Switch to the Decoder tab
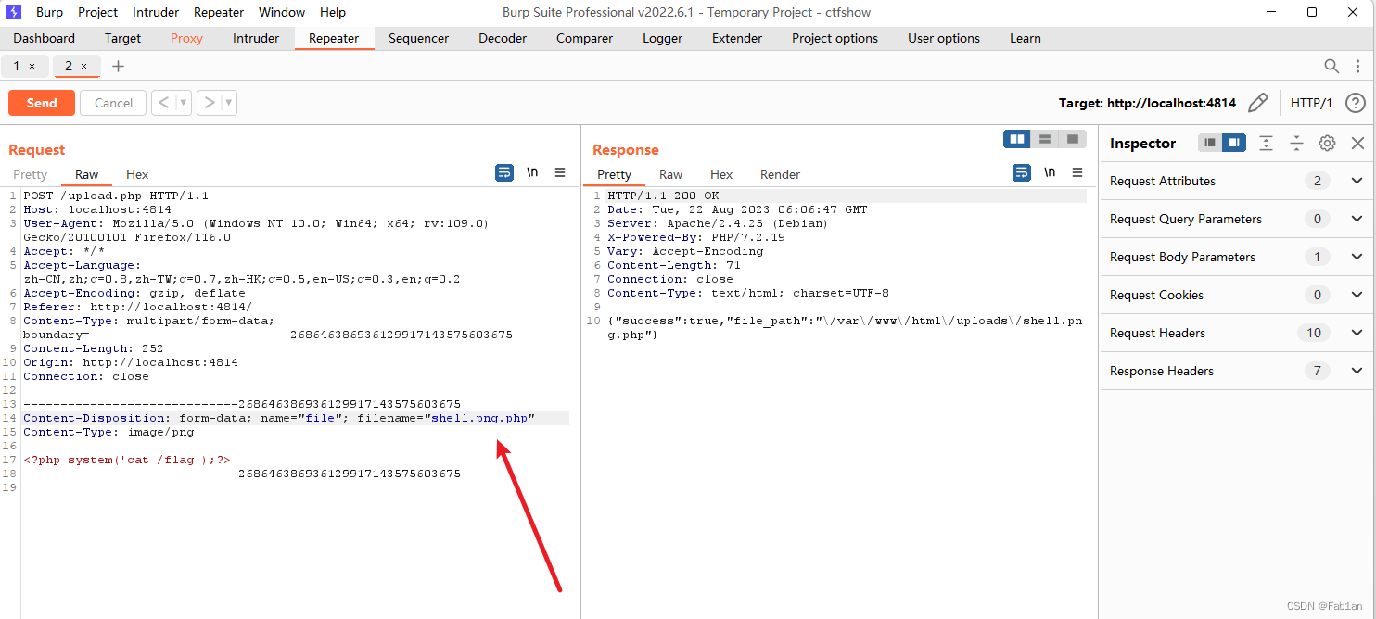This screenshot has width=1376, height=619. tap(503, 38)
